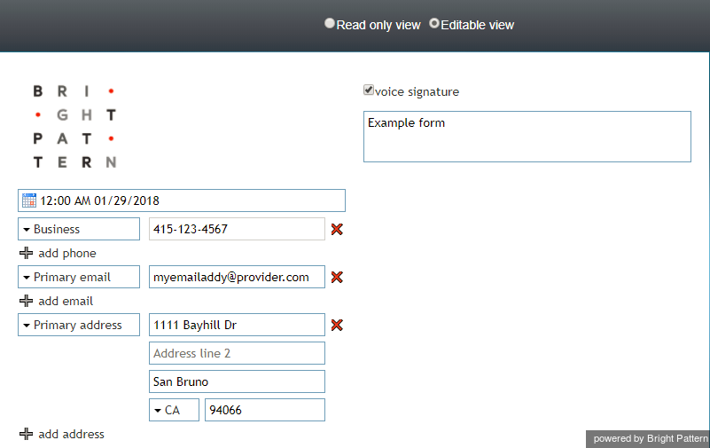The image size is (710, 448).
Task: Click the plus icon beside add address
Action: [27, 434]
